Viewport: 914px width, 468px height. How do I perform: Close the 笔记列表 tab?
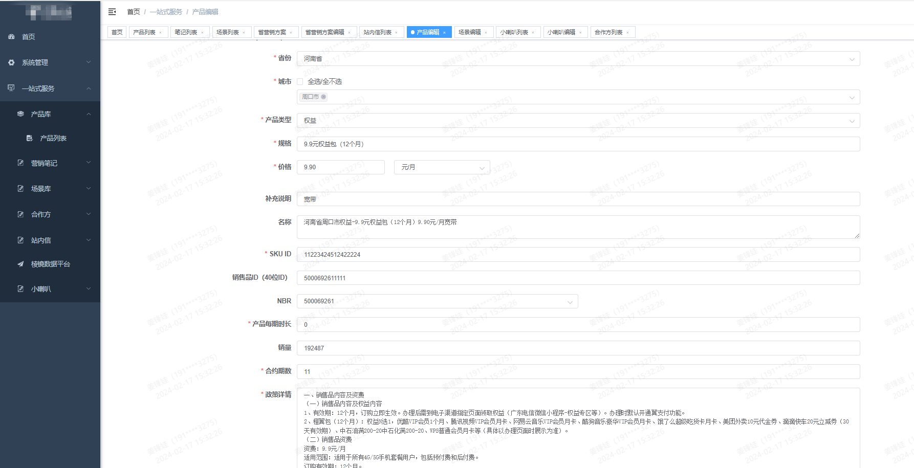203,32
